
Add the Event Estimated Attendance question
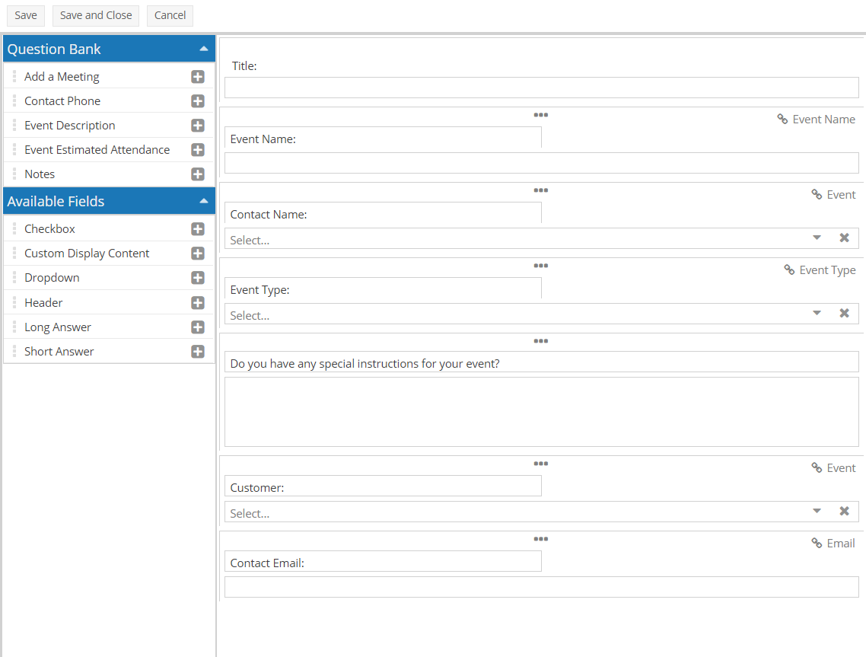[x=198, y=150]
